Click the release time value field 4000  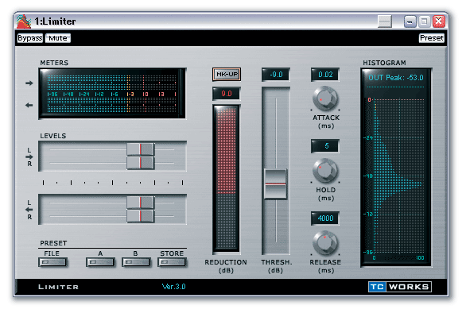click(x=325, y=218)
